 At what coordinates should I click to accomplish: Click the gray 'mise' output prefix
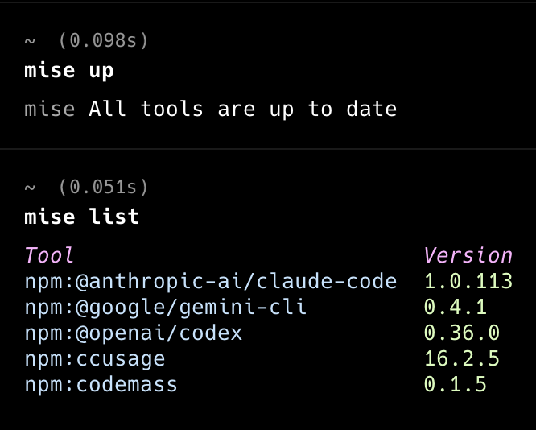click(50, 109)
